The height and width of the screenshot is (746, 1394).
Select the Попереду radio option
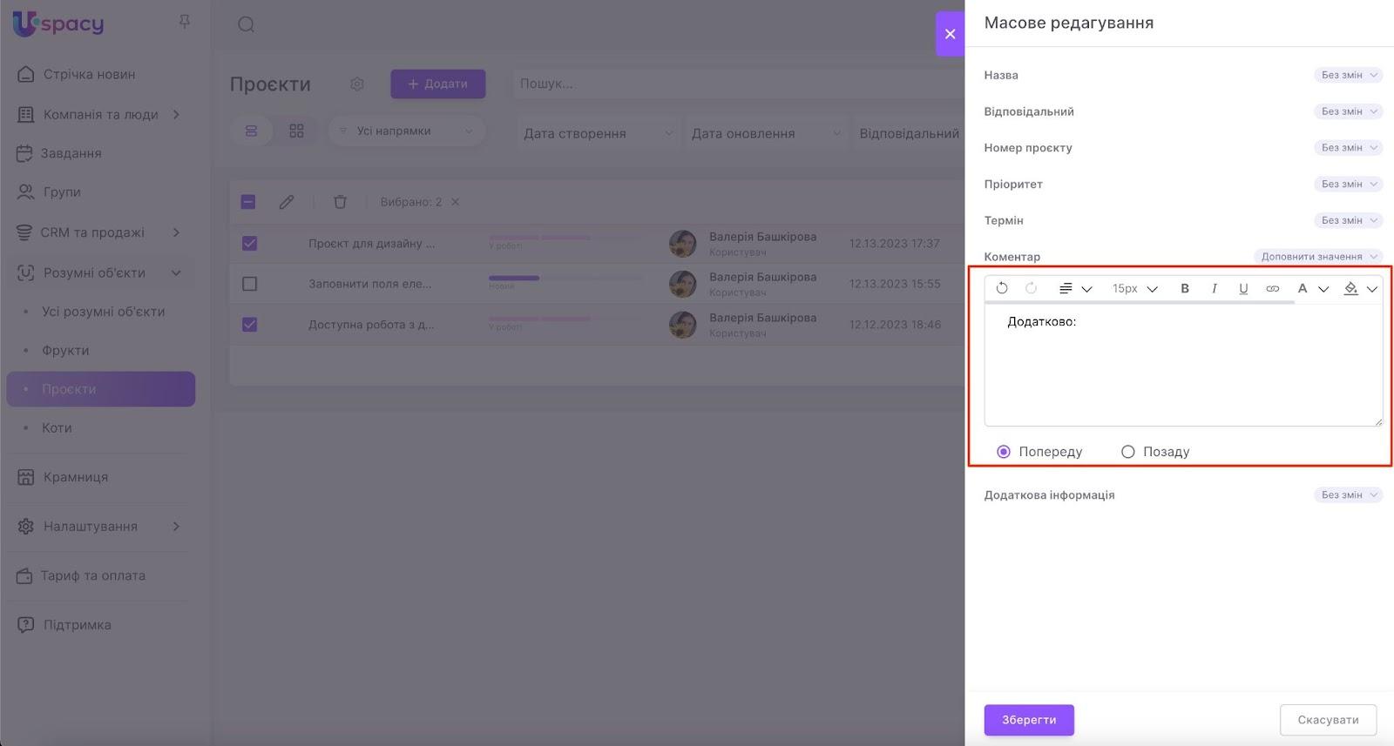point(1004,452)
